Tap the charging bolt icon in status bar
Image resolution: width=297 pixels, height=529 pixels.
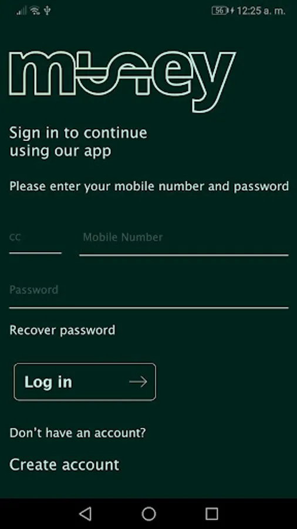pos(232,11)
